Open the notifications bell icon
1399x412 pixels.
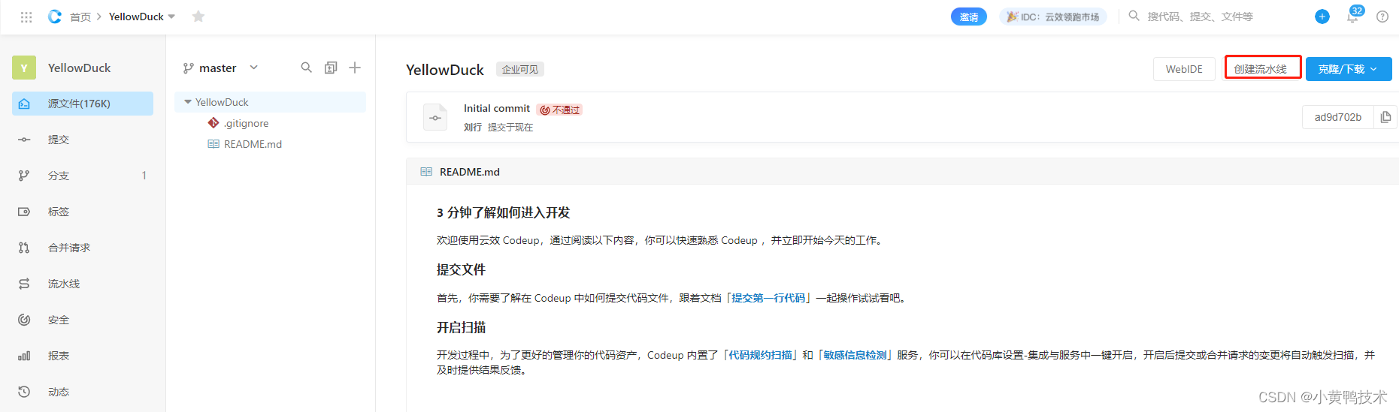pos(1352,17)
